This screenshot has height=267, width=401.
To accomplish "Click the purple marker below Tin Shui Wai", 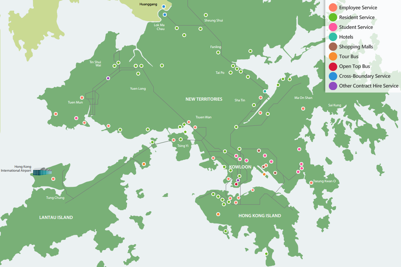I will point(108,78).
